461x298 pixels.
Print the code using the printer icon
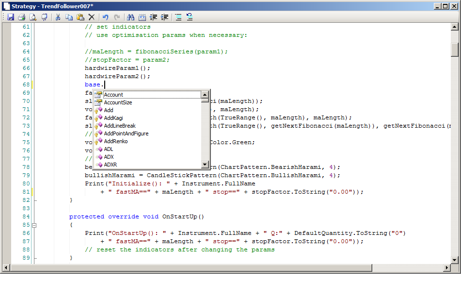coord(21,17)
